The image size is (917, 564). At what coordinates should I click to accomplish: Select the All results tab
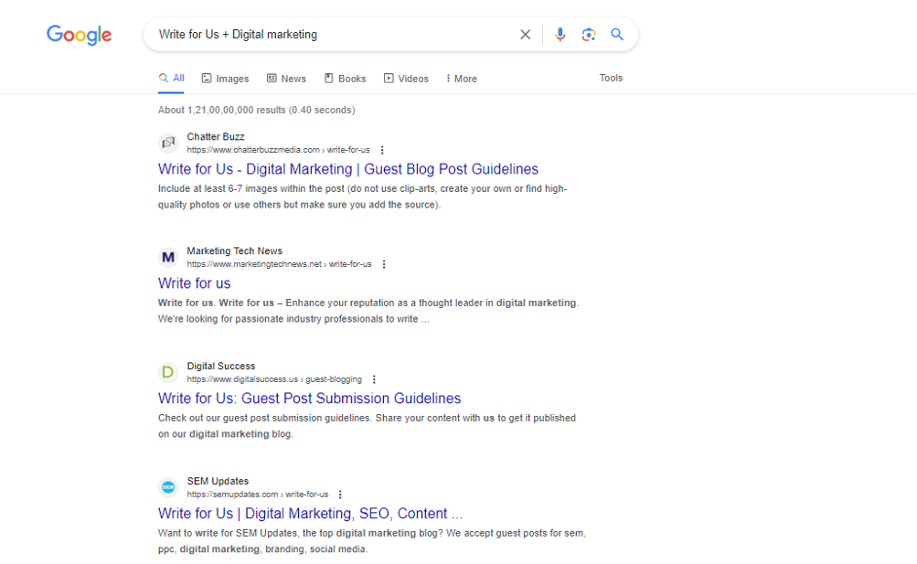tap(172, 78)
